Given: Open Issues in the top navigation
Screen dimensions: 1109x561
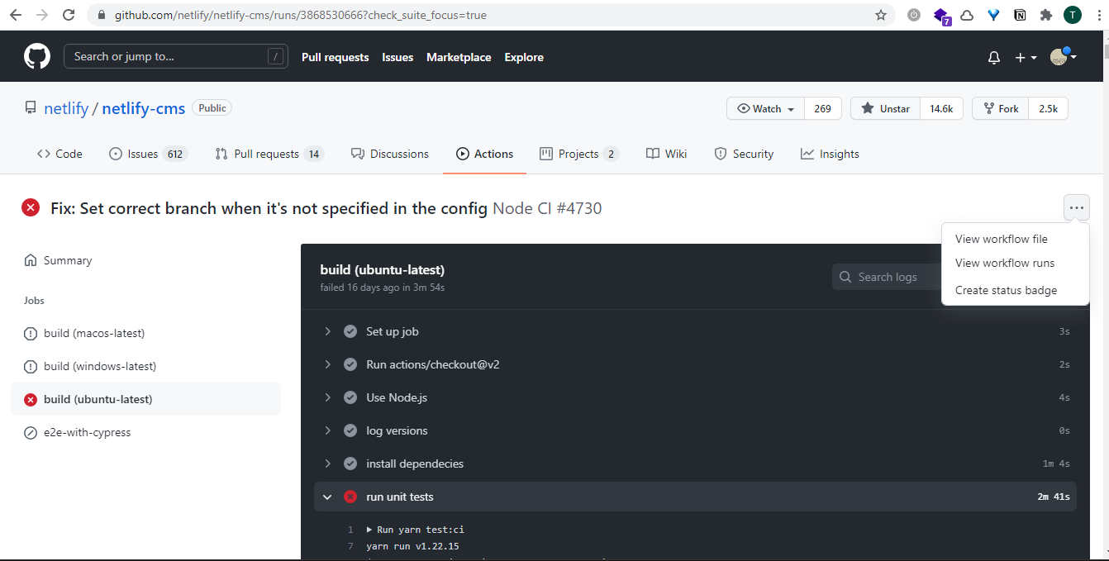Looking at the screenshot, I should (397, 57).
